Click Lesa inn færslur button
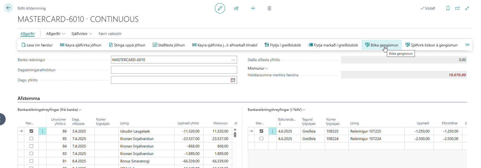Viewport: 481px width, 168px height. click(x=37, y=45)
